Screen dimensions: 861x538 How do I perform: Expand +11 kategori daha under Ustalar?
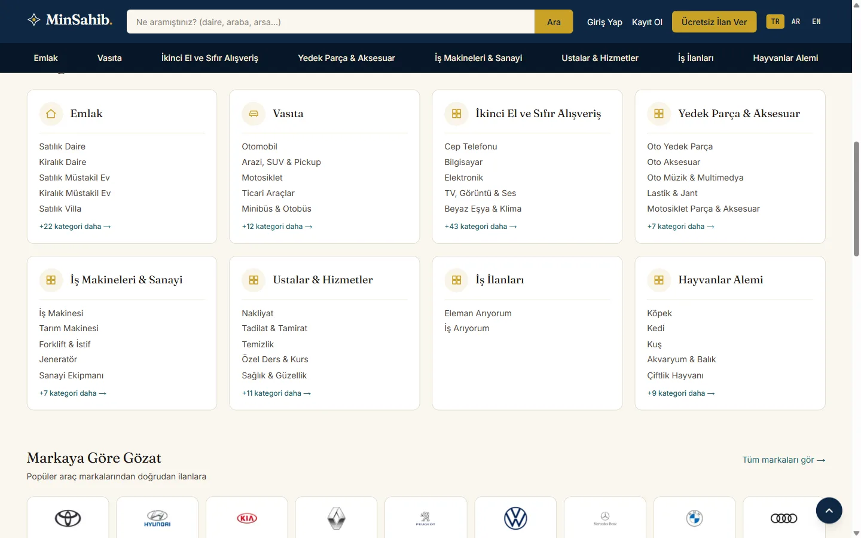pos(276,393)
